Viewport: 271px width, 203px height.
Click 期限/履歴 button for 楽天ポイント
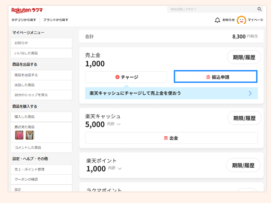point(243,165)
